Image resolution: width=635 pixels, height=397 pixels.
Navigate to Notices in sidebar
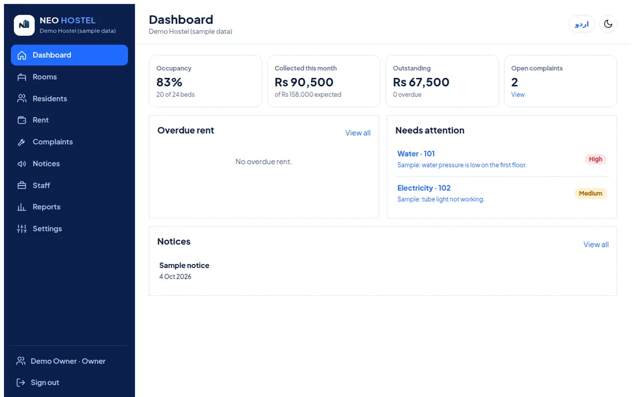click(x=69, y=164)
